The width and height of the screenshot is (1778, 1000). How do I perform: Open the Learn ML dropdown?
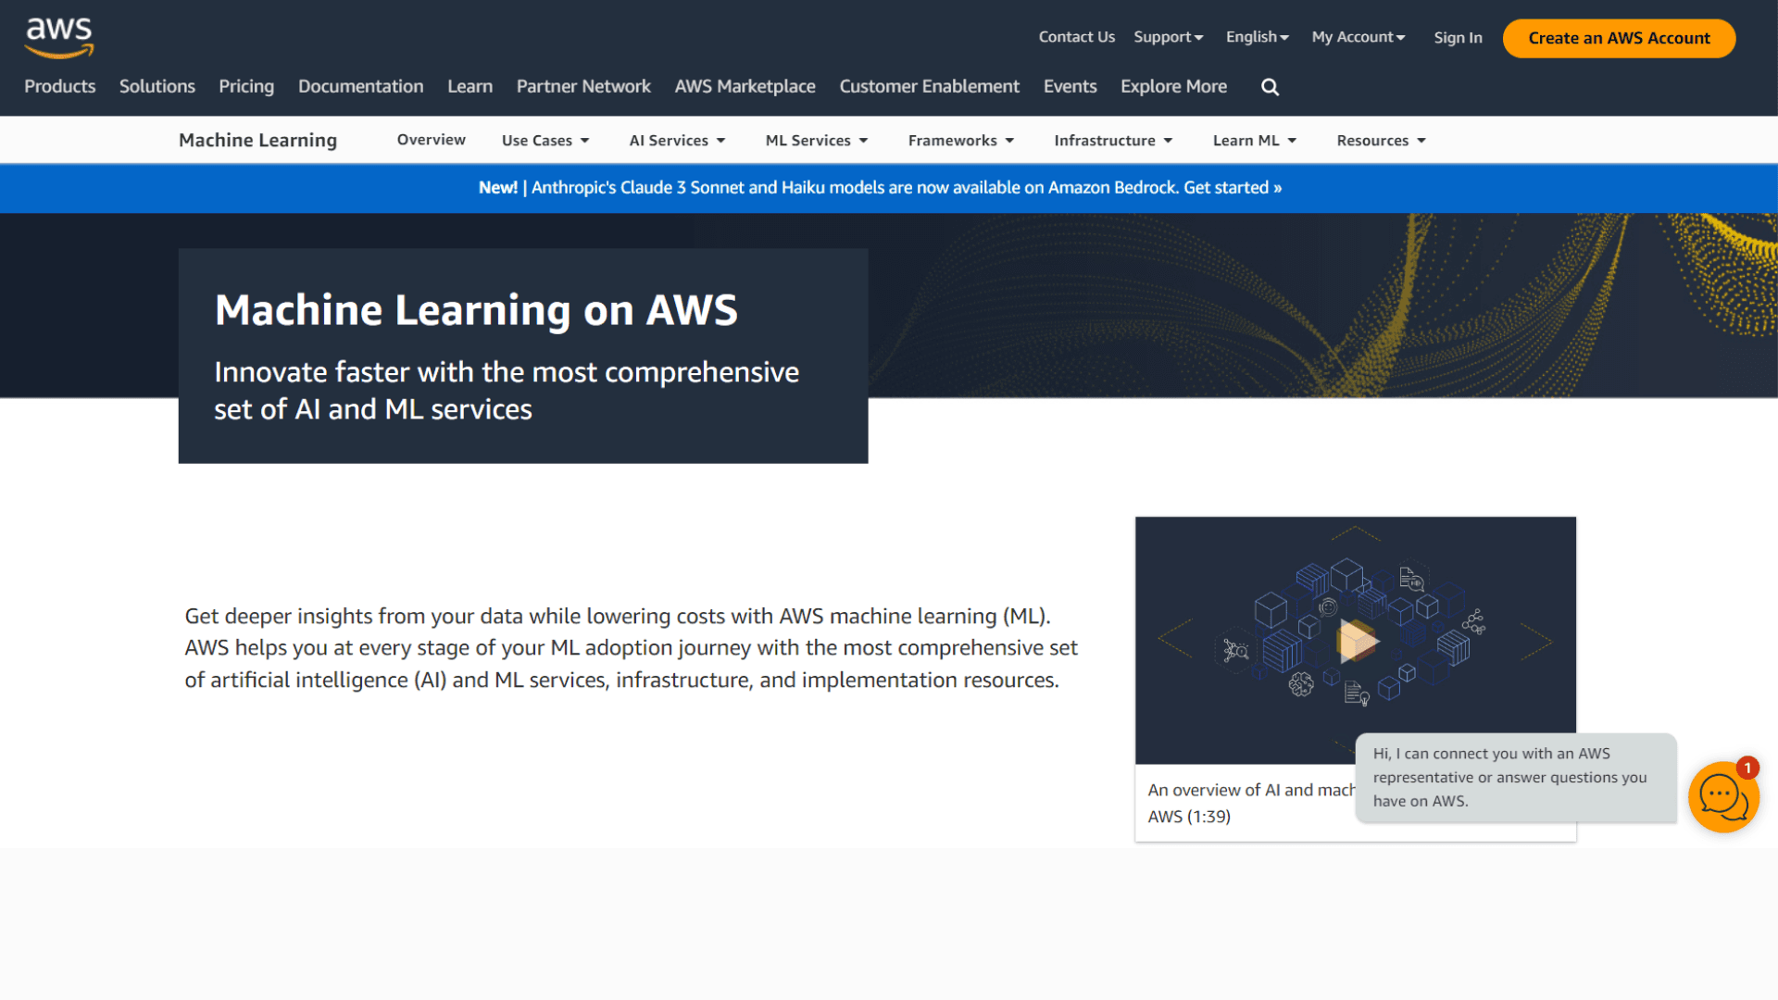point(1253,140)
